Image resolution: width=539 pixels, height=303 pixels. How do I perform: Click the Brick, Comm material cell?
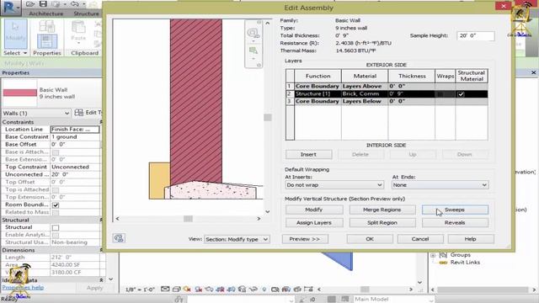click(x=365, y=93)
